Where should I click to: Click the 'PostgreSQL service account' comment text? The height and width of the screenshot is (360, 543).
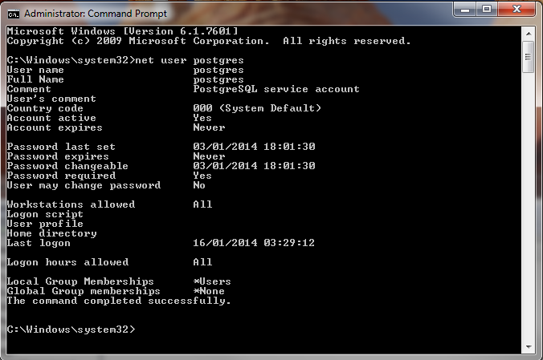[x=276, y=89]
